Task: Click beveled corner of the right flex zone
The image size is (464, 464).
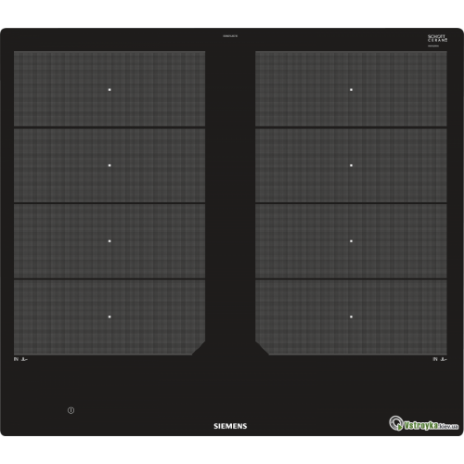Action: pos(262,348)
